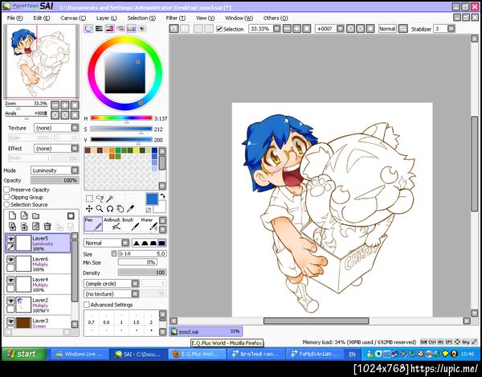Select the Magic Wand tool
482x377 pixels.
[x=110, y=199]
